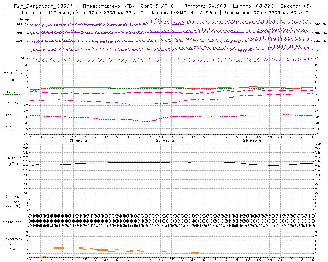Screen dimensions: 328x262
Task: Click the Ветер section label
Action: [x=24, y=19]
